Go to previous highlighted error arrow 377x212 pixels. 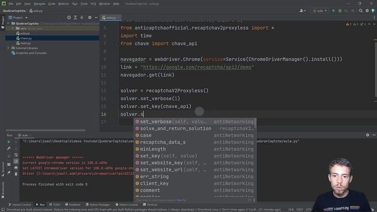pos(369,24)
